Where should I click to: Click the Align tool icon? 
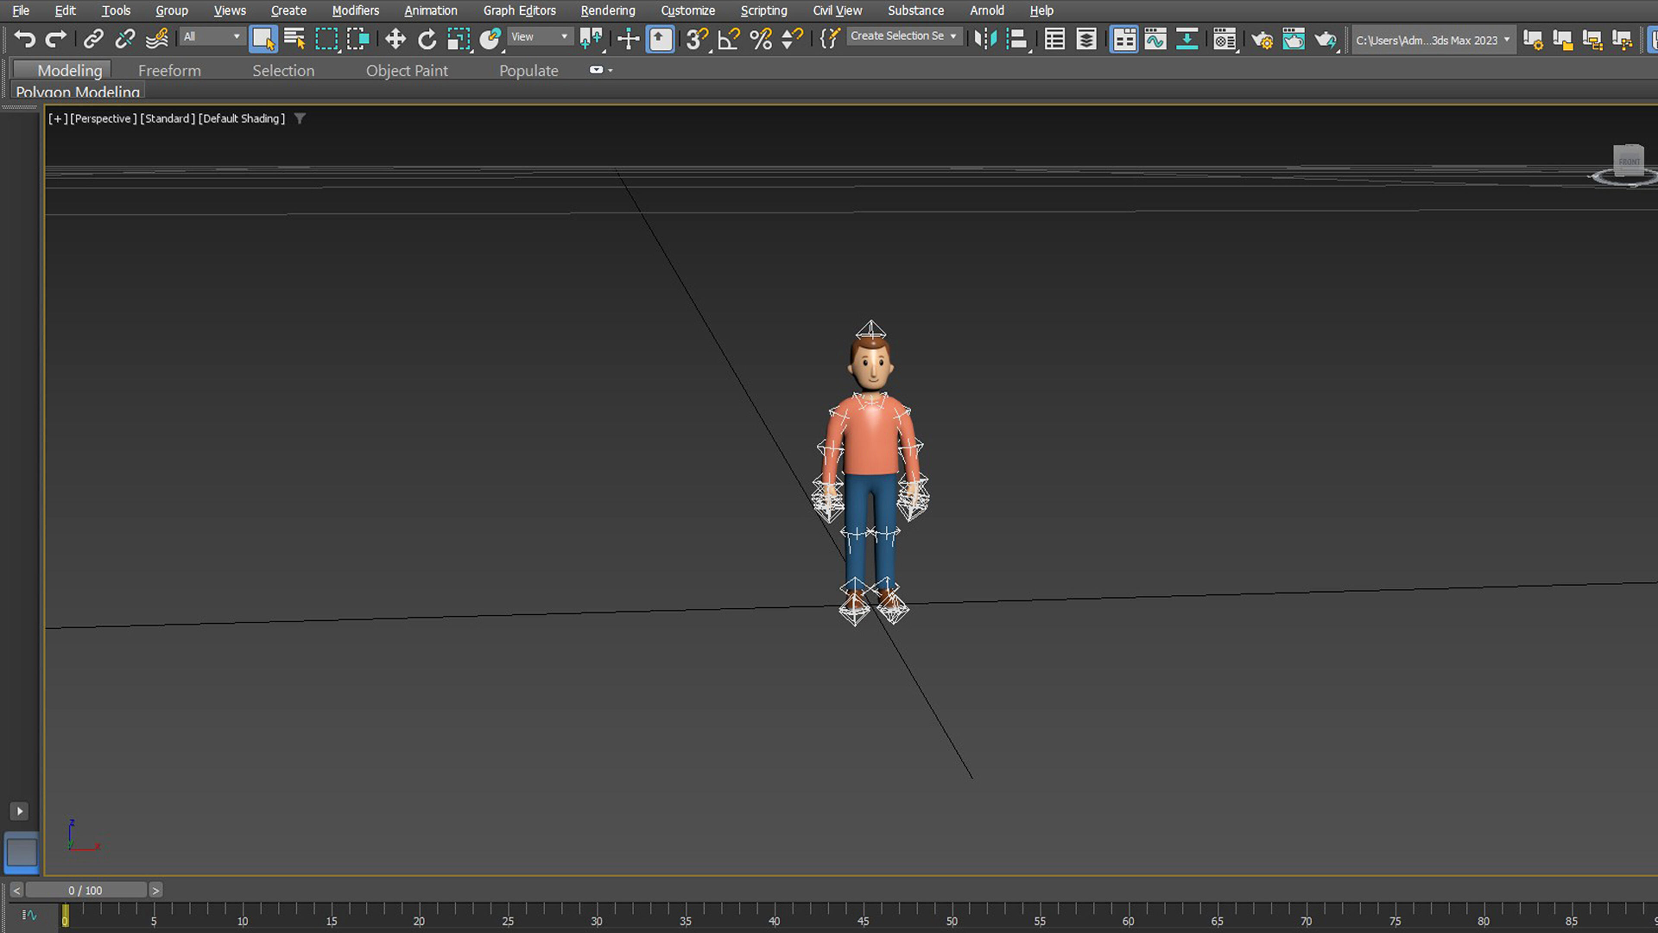tap(1017, 39)
